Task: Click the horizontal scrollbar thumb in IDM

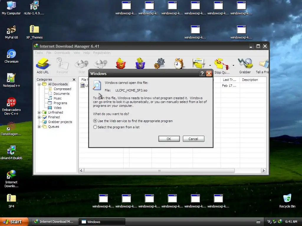Action: click(159, 171)
